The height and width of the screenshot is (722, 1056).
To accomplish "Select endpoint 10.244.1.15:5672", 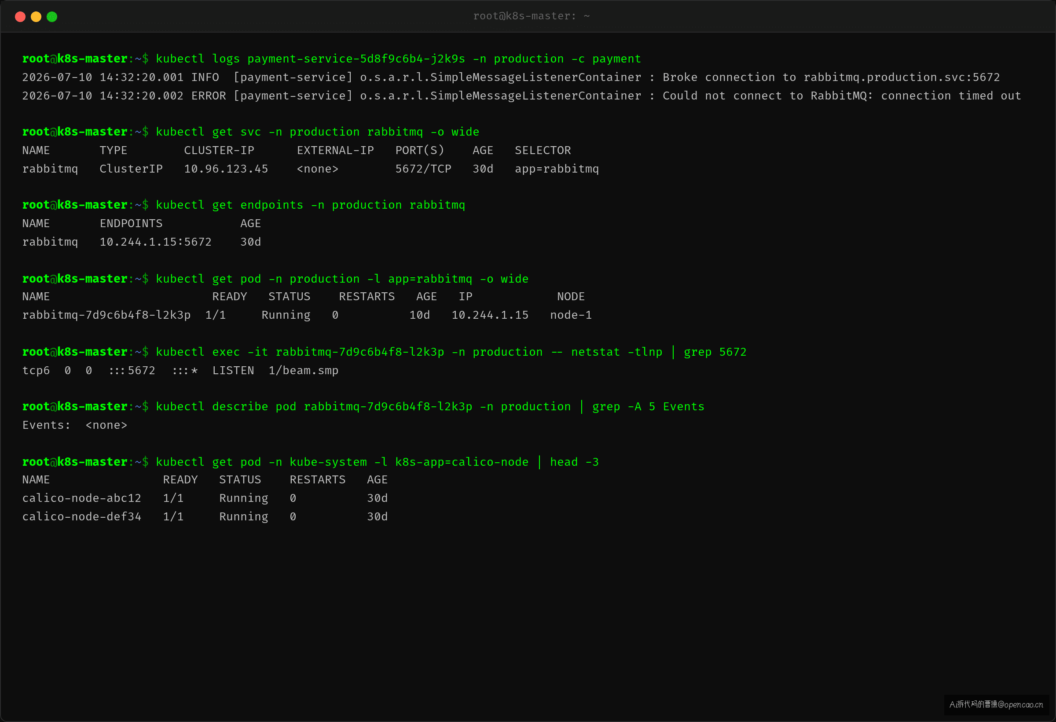I will click(155, 242).
